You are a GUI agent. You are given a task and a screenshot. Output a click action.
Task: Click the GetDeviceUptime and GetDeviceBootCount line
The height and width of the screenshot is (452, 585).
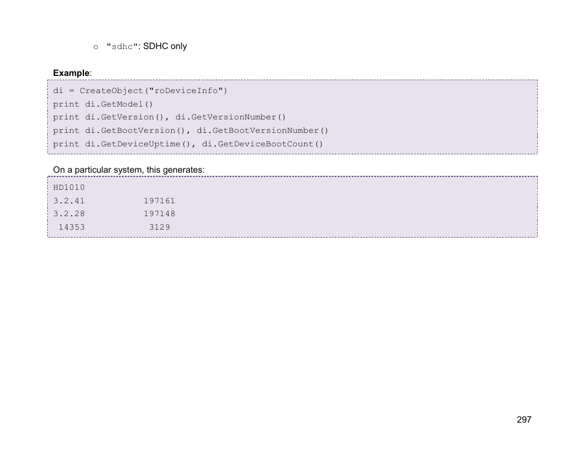click(188, 144)
